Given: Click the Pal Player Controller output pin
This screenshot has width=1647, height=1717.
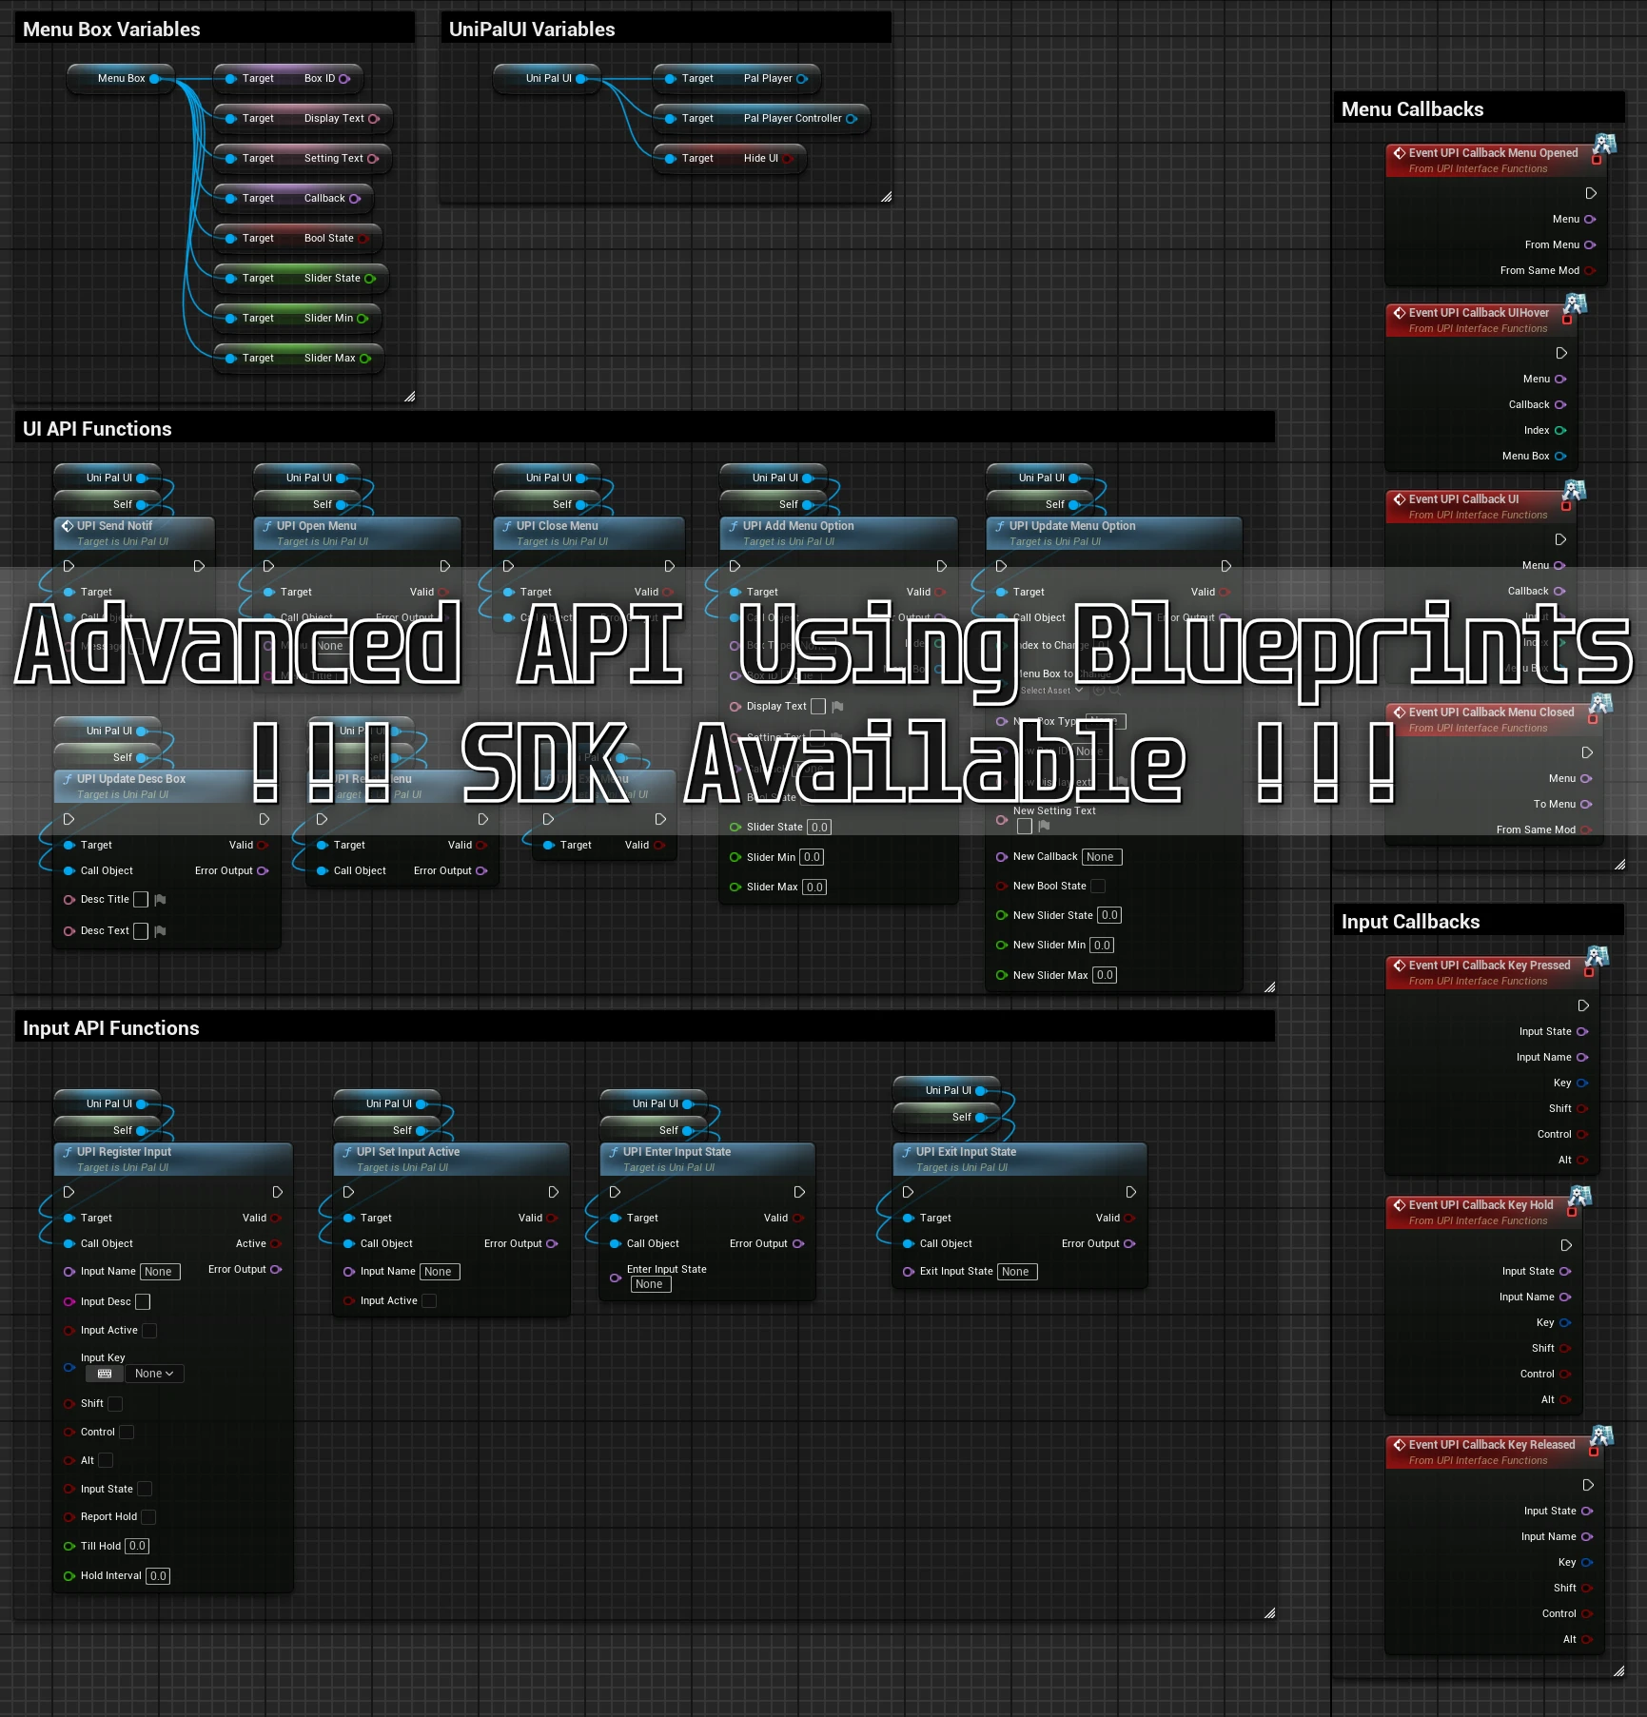Looking at the screenshot, I should 852,119.
